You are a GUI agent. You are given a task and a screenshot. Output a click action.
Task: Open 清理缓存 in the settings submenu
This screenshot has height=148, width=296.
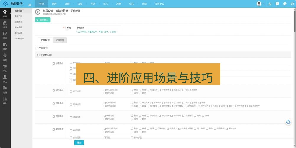18,22
